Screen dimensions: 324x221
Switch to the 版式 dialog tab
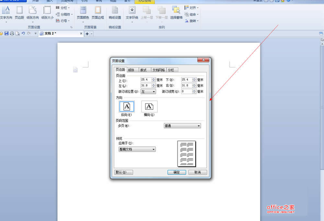[145, 70]
